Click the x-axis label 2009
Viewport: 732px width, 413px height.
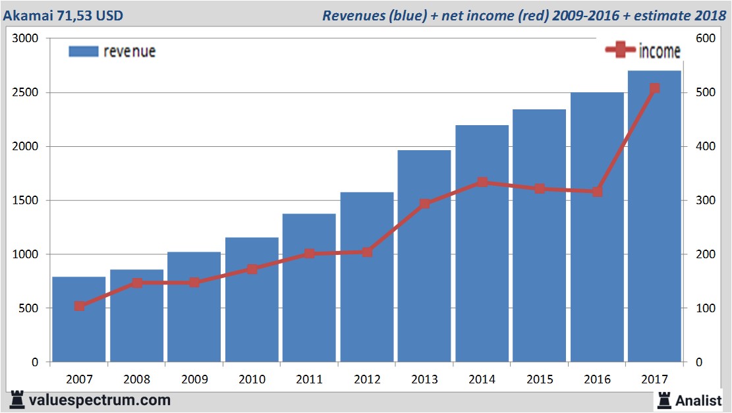coord(194,379)
